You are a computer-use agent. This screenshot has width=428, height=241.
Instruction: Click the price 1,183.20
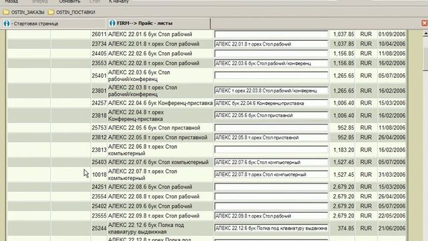343,150
